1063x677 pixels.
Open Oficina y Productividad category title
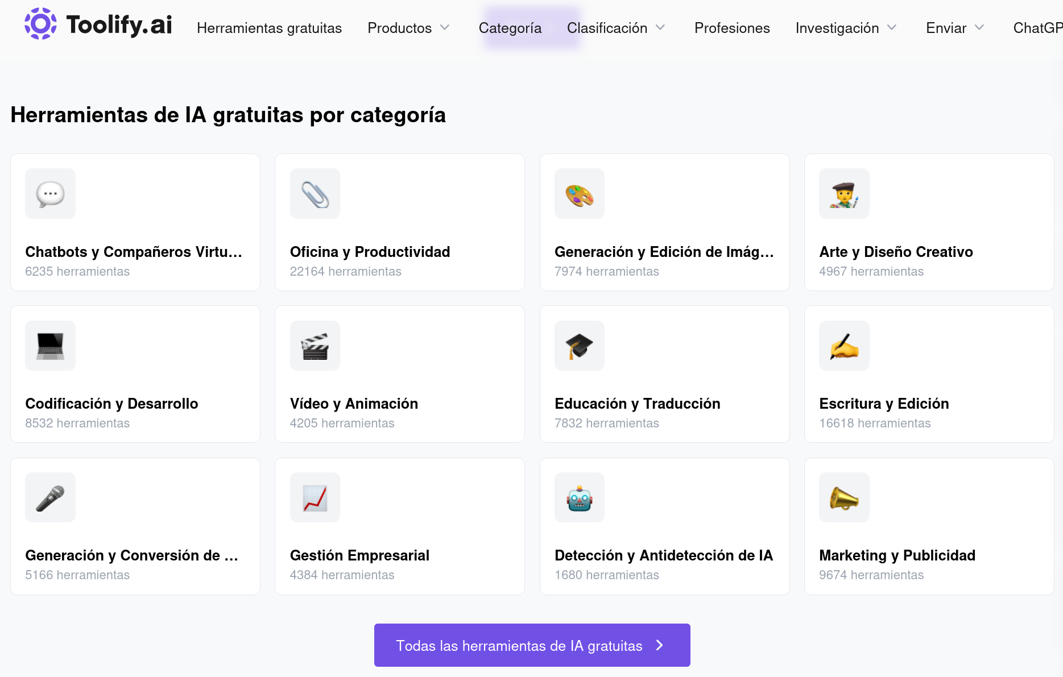pos(370,252)
